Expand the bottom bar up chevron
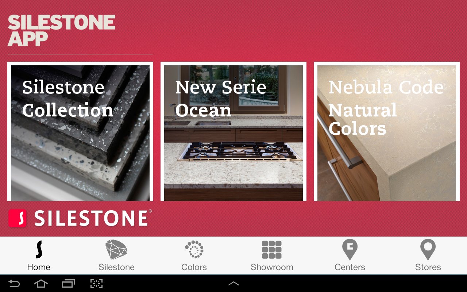Viewport: 467px width, 292px height. coord(233,284)
